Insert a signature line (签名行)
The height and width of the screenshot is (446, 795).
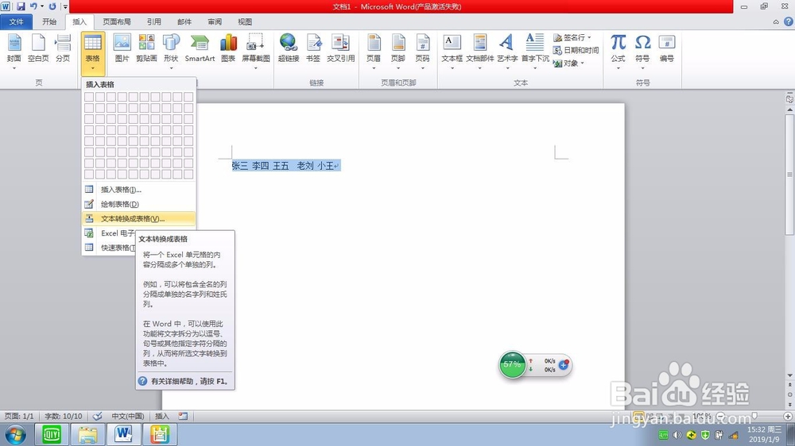[x=572, y=37]
